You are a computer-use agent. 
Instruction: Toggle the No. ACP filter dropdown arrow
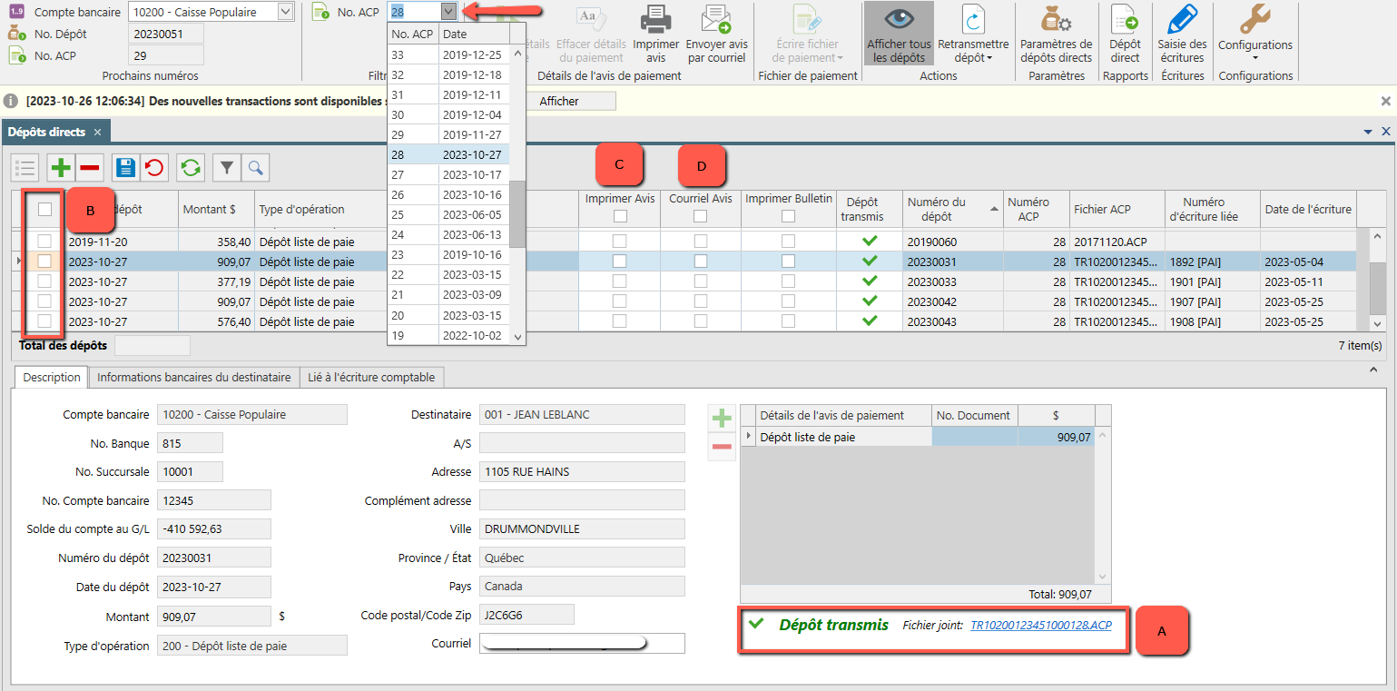[448, 12]
